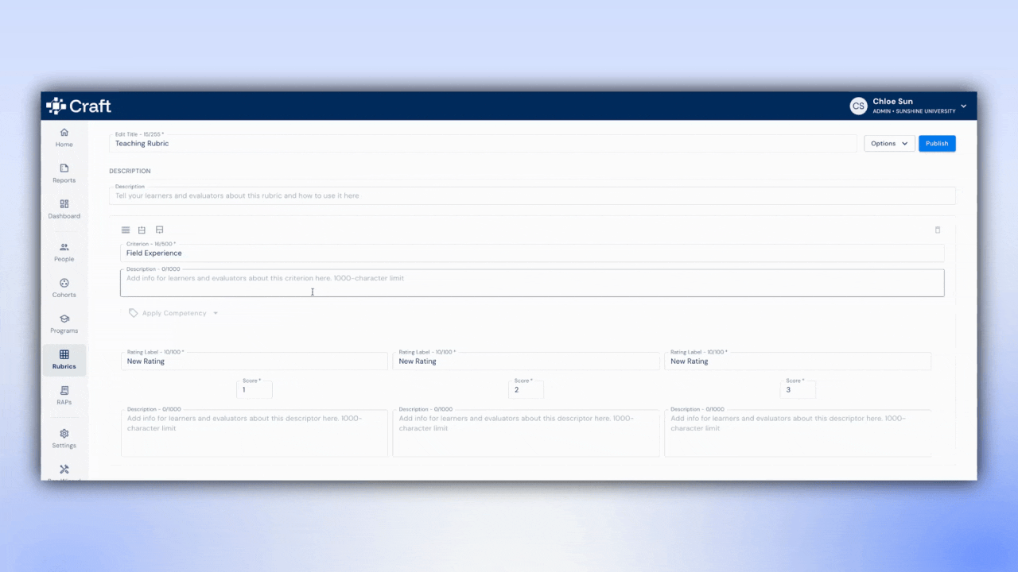
Task: Focus the Field Experience criterion field
Action: 532,253
